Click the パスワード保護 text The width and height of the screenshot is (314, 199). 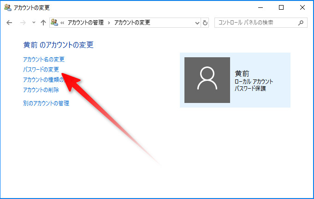250,88
